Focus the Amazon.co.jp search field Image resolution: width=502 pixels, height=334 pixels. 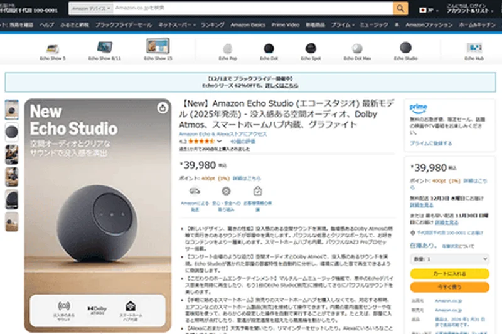(253, 8)
